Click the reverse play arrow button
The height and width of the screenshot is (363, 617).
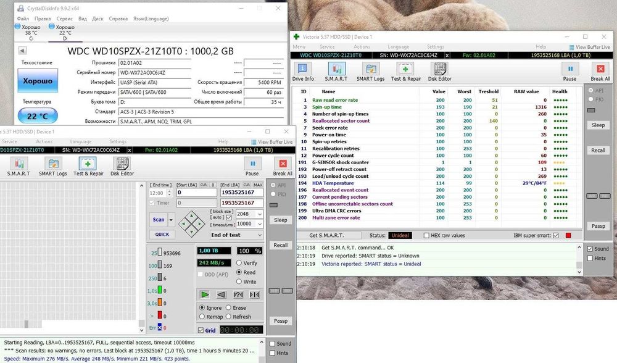pyautogui.click(x=221, y=294)
